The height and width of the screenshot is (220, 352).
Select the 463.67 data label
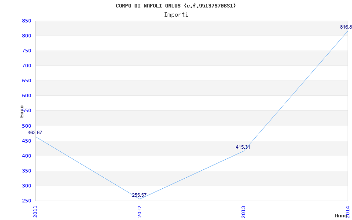coord(35,133)
